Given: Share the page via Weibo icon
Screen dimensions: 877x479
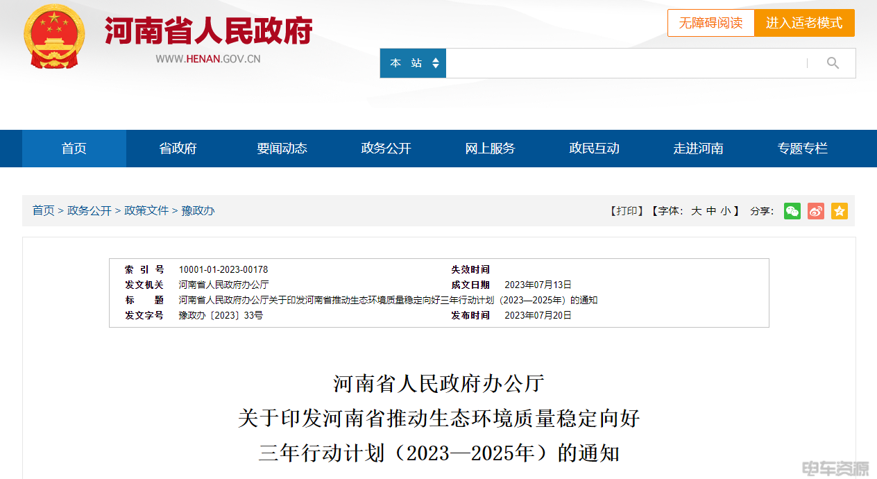Looking at the screenshot, I should [816, 211].
